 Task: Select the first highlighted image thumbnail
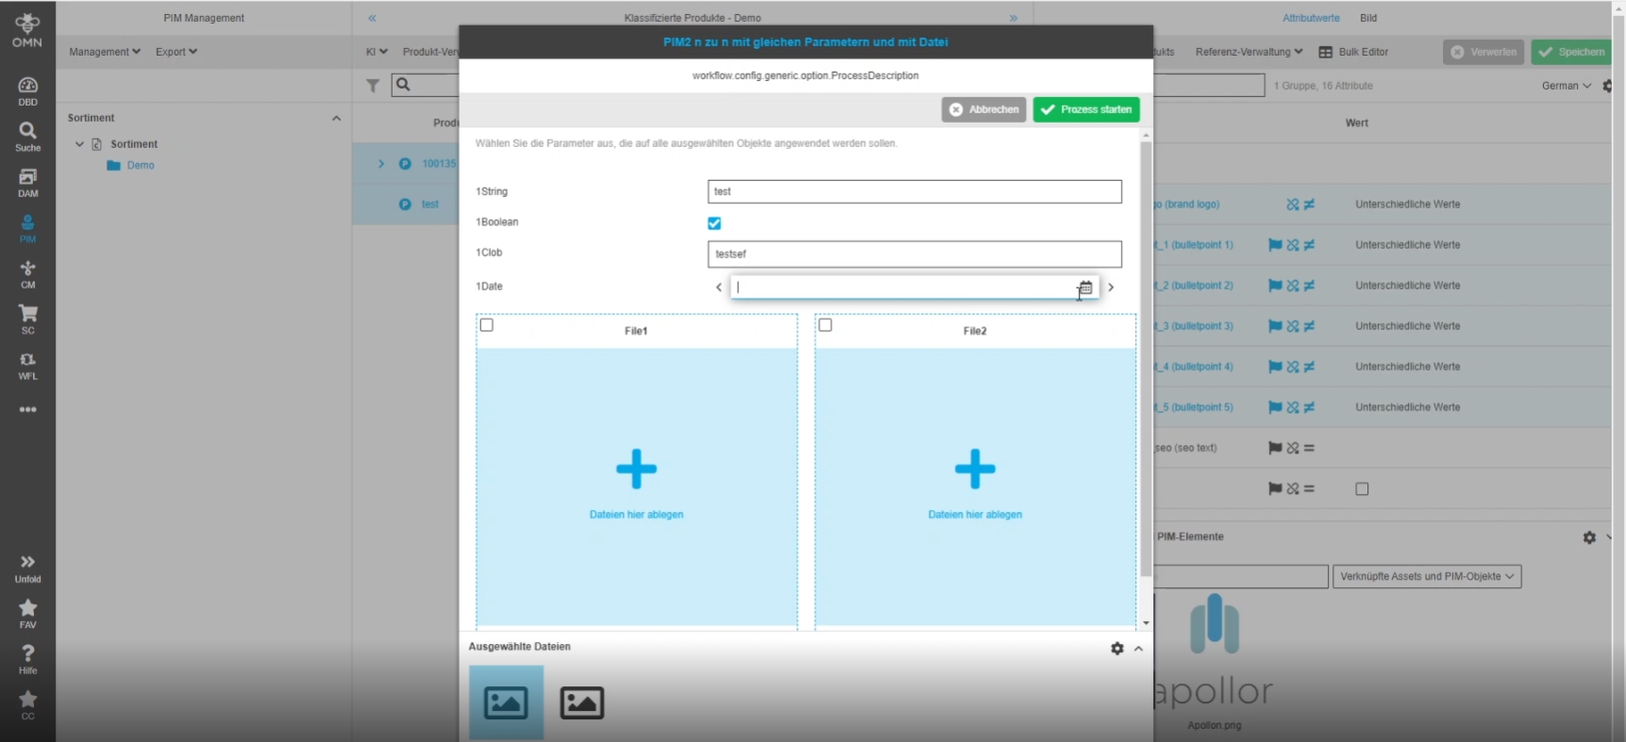(x=506, y=702)
